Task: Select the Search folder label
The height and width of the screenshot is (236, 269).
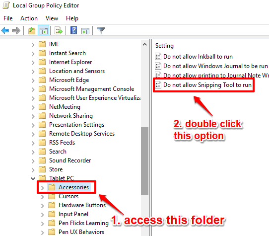Action: pyautogui.click(x=58, y=152)
